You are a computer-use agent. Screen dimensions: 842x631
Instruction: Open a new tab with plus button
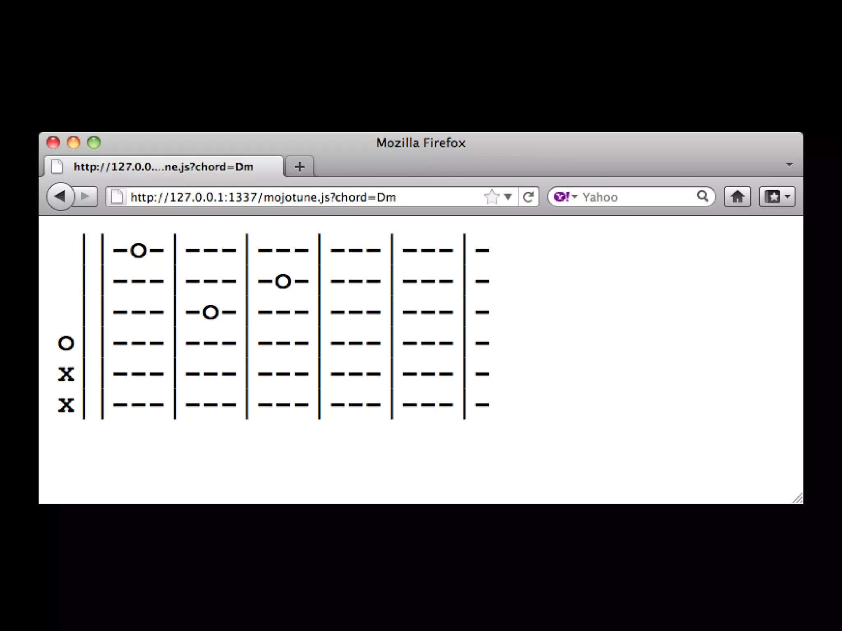300,167
